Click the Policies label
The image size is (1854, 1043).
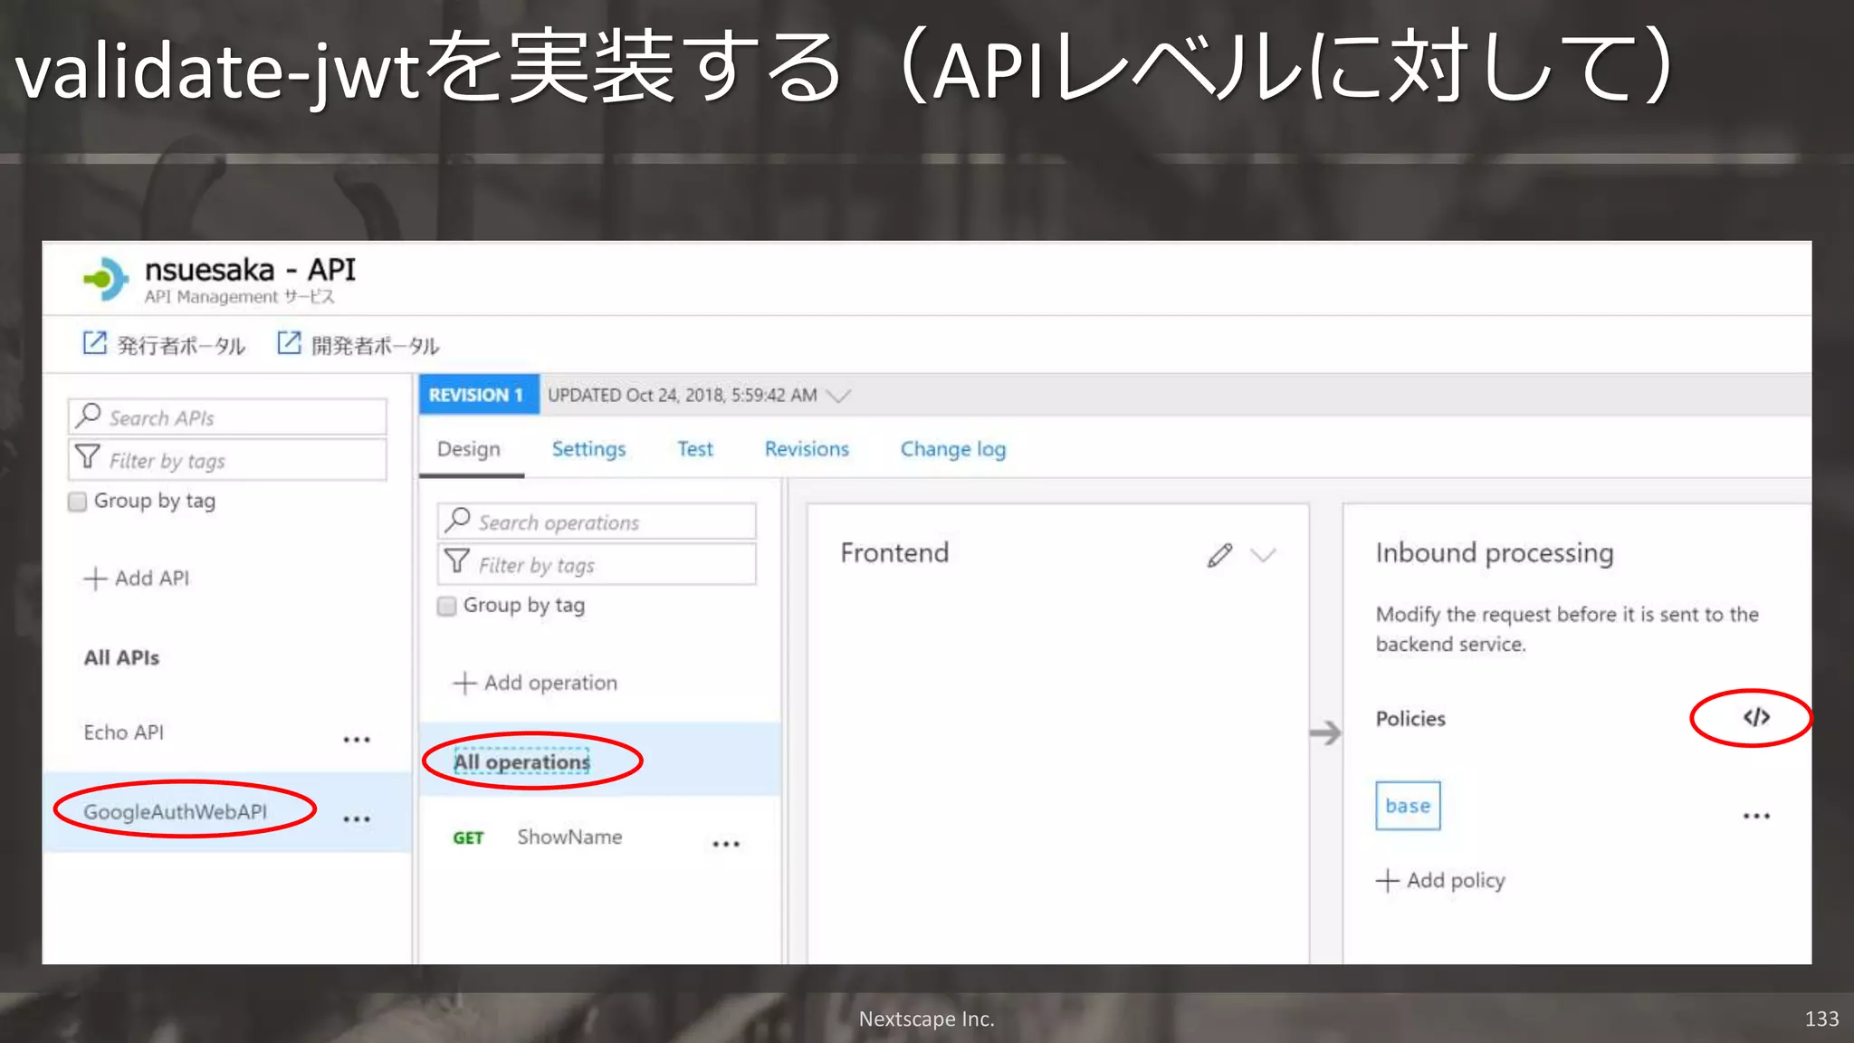(x=1410, y=719)
